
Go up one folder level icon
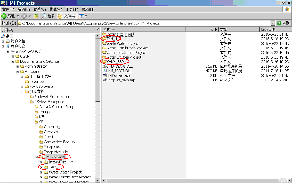(x=36, y=16)
